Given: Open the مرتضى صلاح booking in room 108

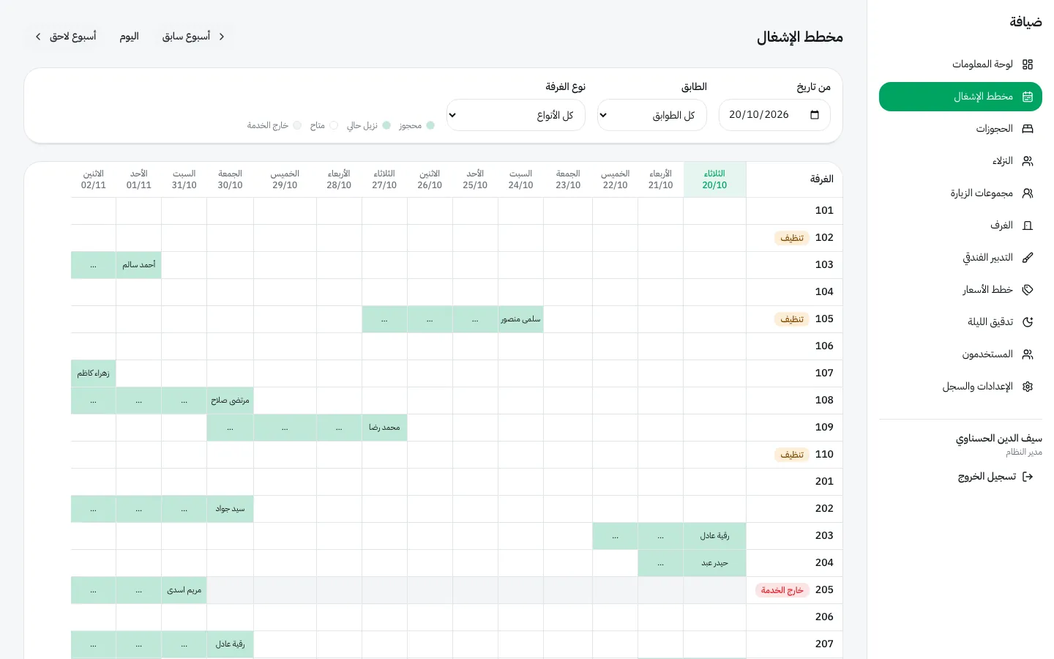Looking at the screenshot, I should click(x=230, y=401).
